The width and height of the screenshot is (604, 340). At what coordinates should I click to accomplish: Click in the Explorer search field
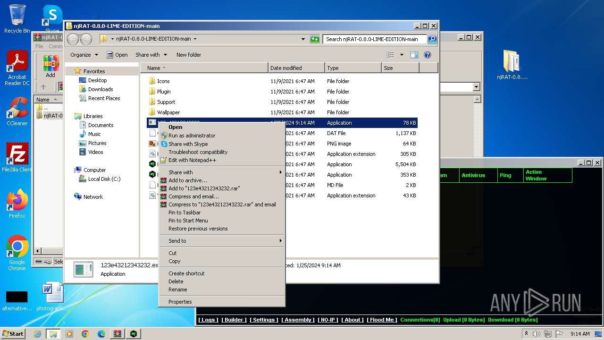pyautogui.click(x=375, y=39)
